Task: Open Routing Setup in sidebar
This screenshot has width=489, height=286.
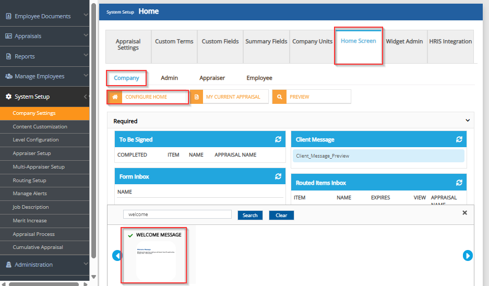Action: point(30,180)
